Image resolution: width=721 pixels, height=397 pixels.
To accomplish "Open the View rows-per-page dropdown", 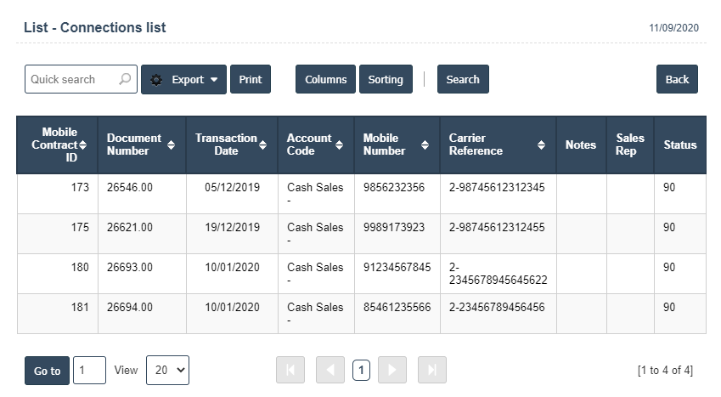I will [167, 370].
